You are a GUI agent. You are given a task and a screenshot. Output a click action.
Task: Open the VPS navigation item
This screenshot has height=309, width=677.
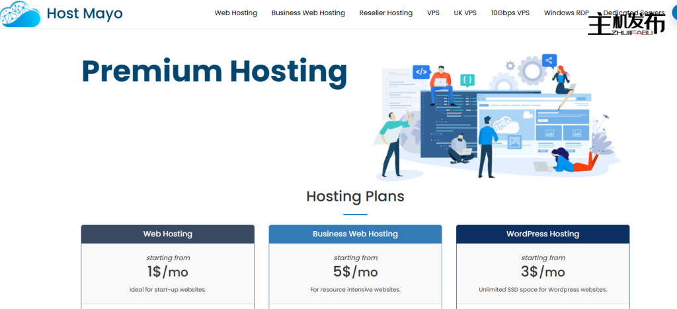(x=433, y=13)
